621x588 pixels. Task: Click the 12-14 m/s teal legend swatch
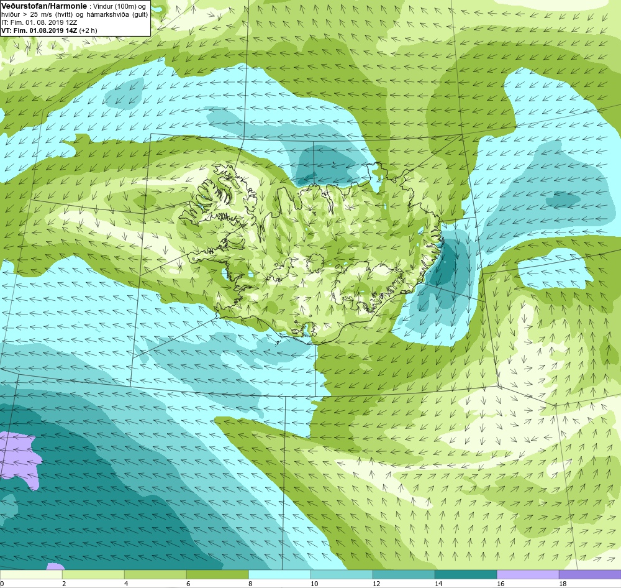click(x=404, y=574)
